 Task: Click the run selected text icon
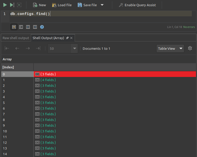[x=19, y=5]
